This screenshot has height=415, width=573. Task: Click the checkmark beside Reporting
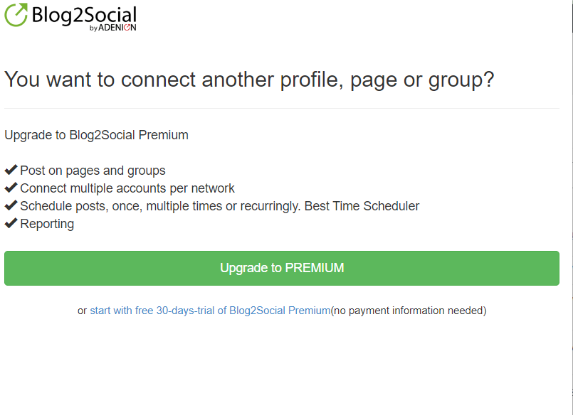click(x=11, y=223)
